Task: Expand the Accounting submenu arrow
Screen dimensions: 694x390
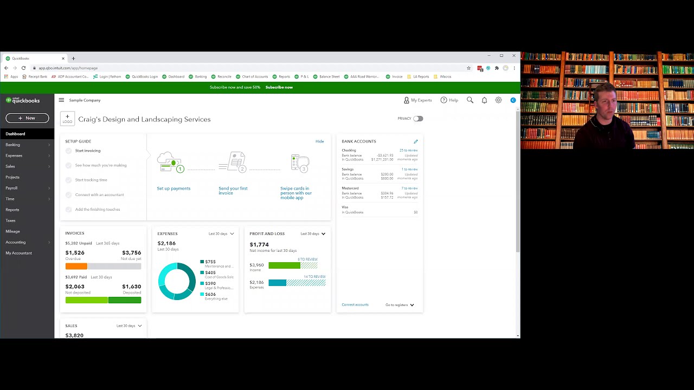Action: (x=49, y=242)
